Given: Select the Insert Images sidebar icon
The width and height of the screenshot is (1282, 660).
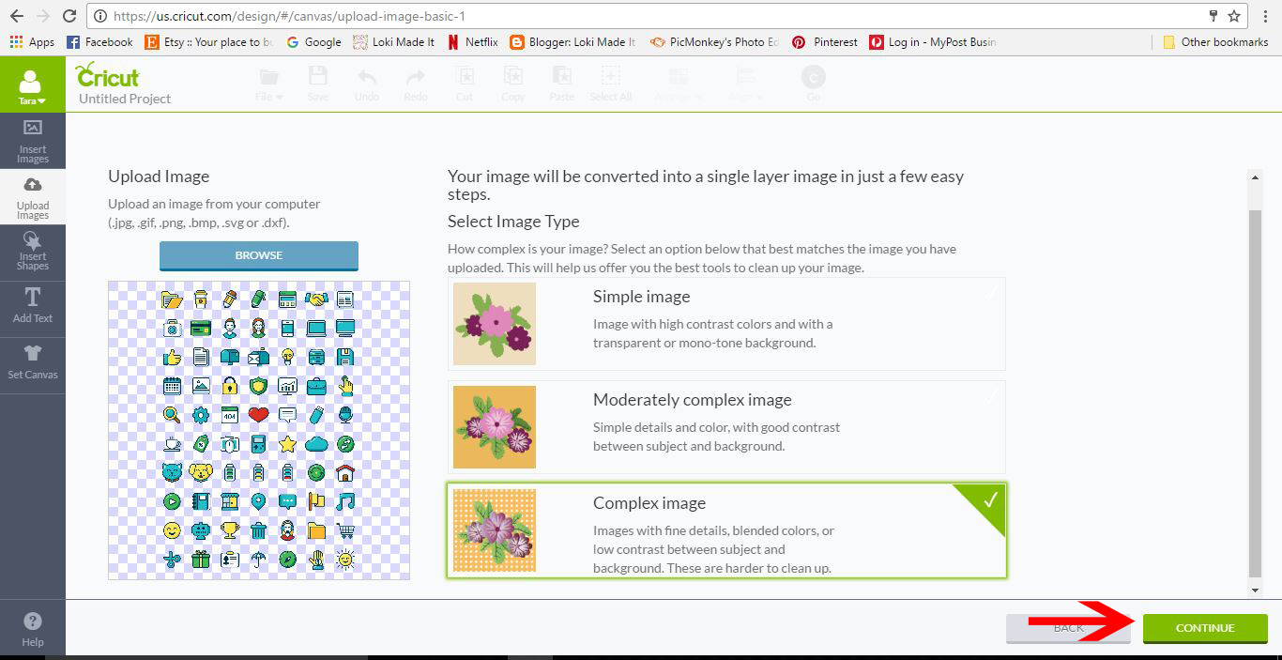Looking at the screenshot, I should click(x=33, y=141).
